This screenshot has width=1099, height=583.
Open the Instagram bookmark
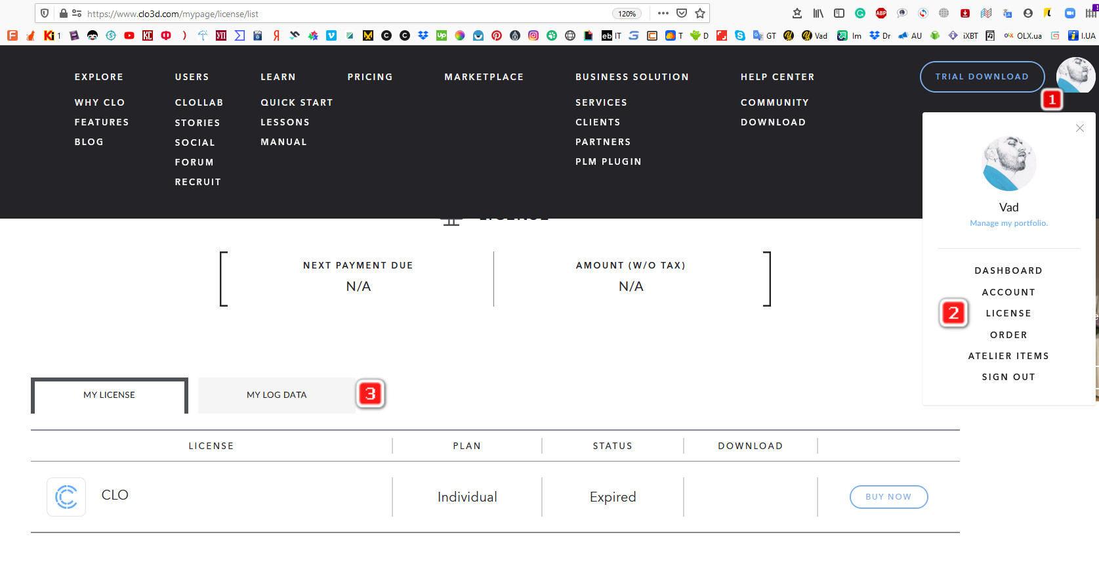[533, 35]
